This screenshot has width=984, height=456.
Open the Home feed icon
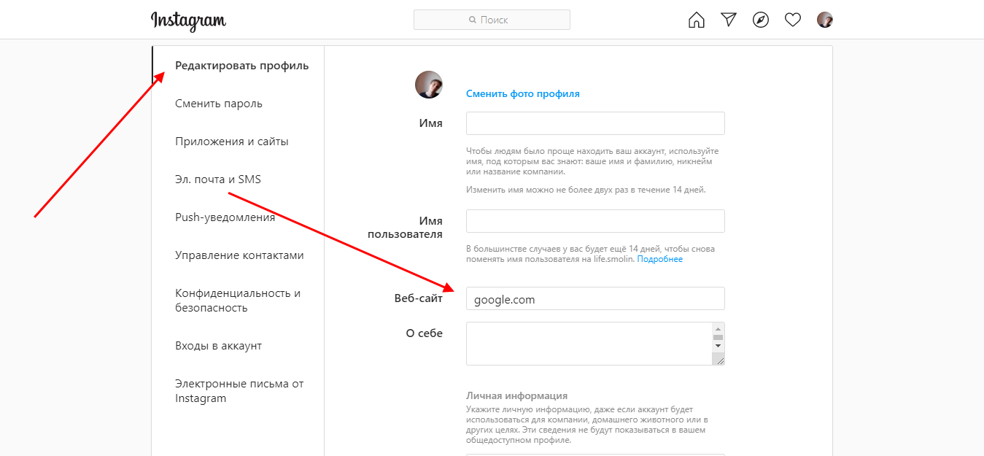[x=697, y=20]
